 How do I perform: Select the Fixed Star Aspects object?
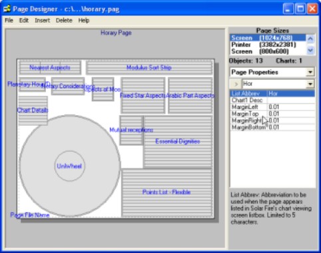[143, 95]
